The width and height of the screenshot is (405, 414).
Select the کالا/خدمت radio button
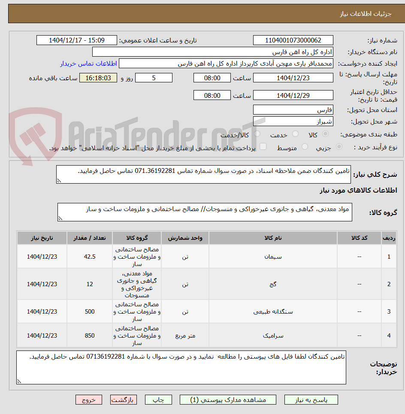click(257, 134)
